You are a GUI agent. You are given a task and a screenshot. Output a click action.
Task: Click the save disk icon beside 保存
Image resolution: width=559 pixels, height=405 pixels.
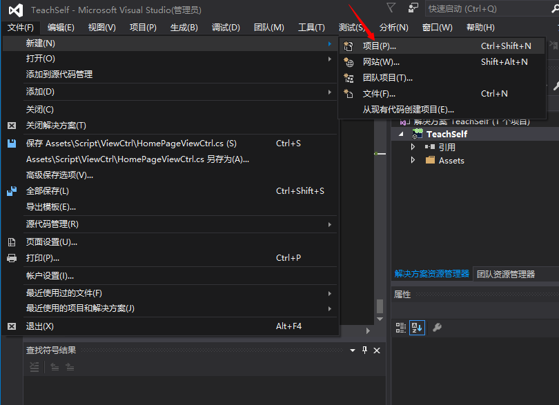pos(12,144)
